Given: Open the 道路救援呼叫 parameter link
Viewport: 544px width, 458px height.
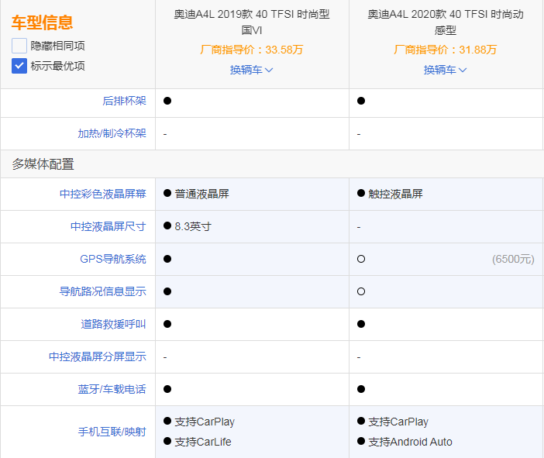Looking at the screenshot, I should [x=113, y=324].
